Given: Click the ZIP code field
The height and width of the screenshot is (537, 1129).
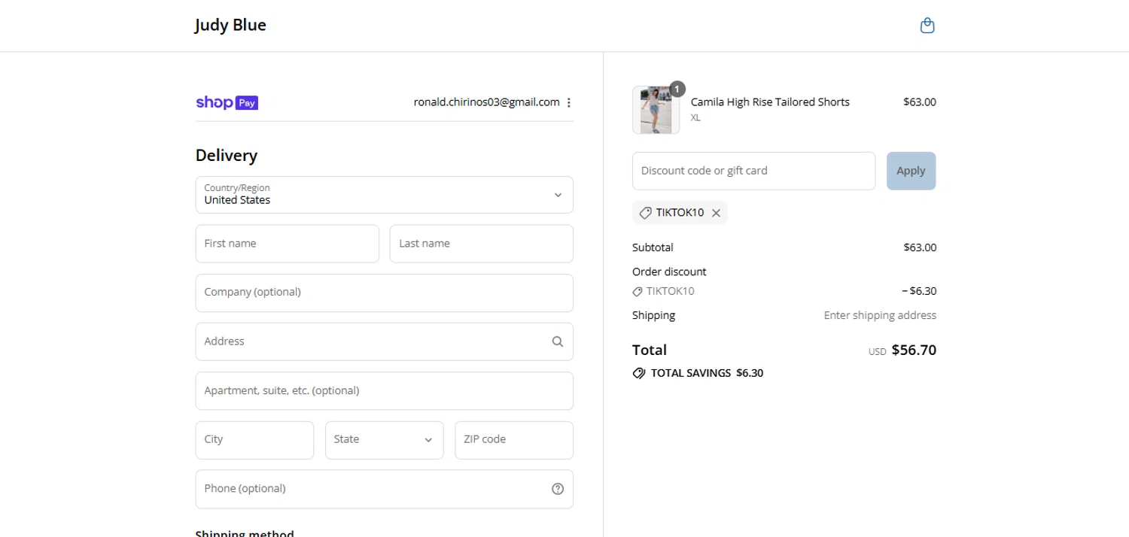Looking at the screenshot, I should (514, 440).
